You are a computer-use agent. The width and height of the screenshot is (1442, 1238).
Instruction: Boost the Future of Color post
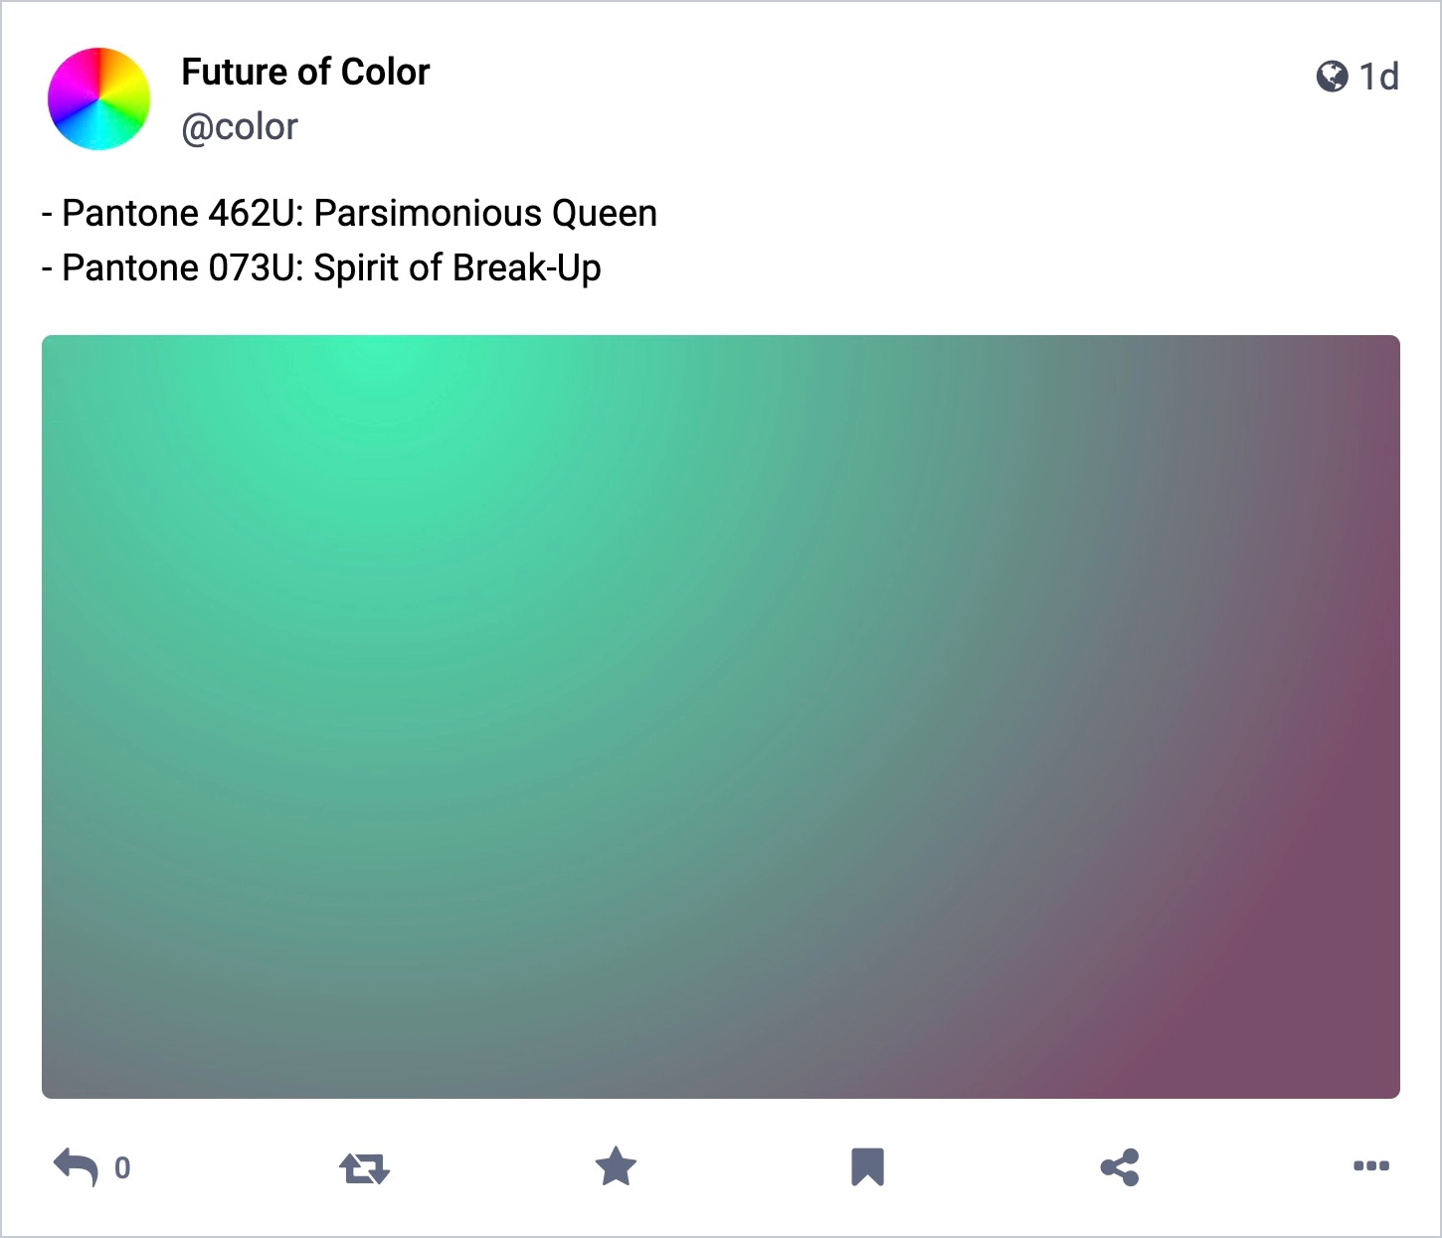pos(364,1167)
